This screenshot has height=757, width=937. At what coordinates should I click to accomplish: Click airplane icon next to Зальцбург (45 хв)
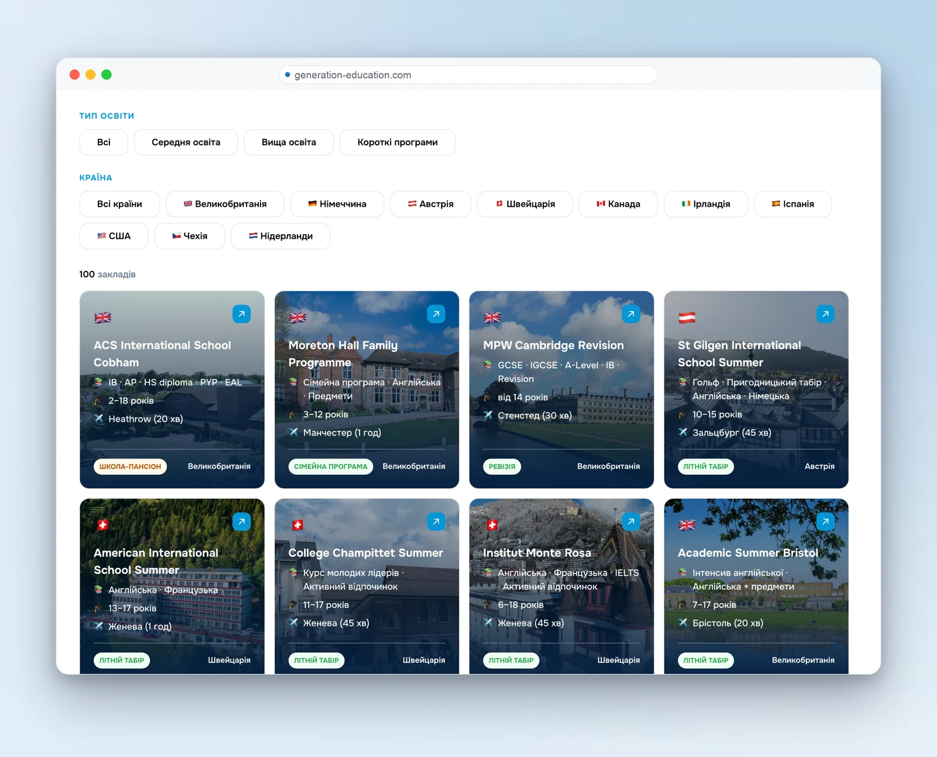coord(683,433)
